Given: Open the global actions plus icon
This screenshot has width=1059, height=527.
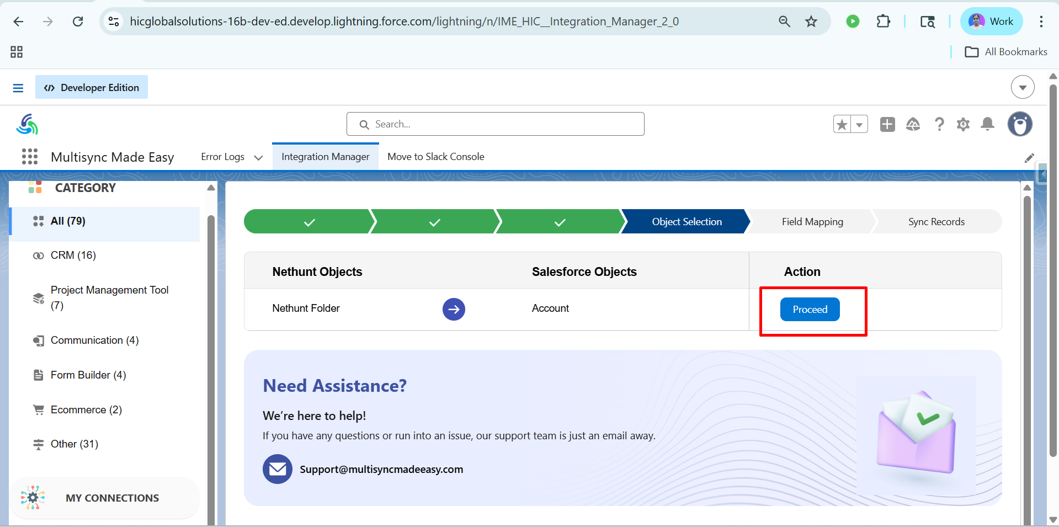Looking at the screenshot, I should coord(887,124).
